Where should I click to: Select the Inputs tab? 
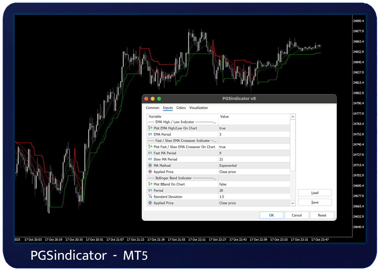tap(168, 108)
